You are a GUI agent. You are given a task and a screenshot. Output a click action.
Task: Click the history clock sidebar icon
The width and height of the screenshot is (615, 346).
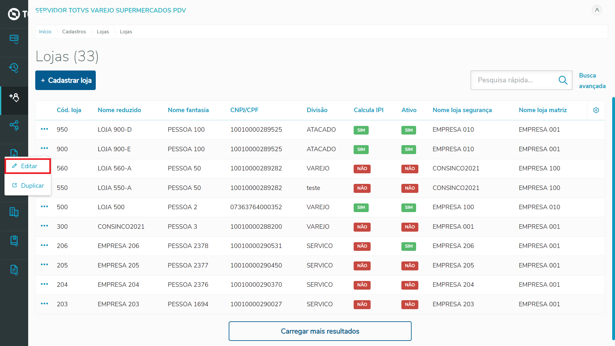(14, 68)
